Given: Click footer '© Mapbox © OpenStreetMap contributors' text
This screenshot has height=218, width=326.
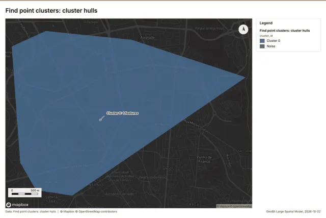Looking at the screenshot, I should (x=89, y=211).
